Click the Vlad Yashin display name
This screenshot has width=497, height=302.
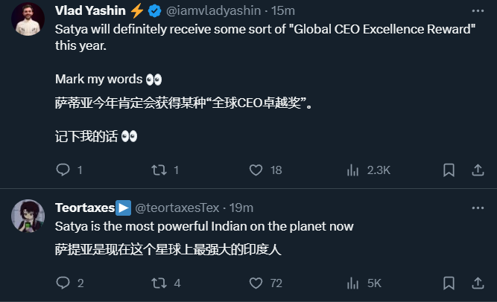pos(90,10)
